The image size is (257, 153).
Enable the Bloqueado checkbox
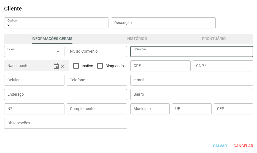100,66
